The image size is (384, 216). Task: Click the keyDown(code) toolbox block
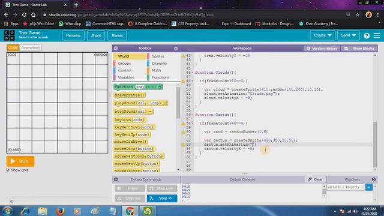click(130, 120)
